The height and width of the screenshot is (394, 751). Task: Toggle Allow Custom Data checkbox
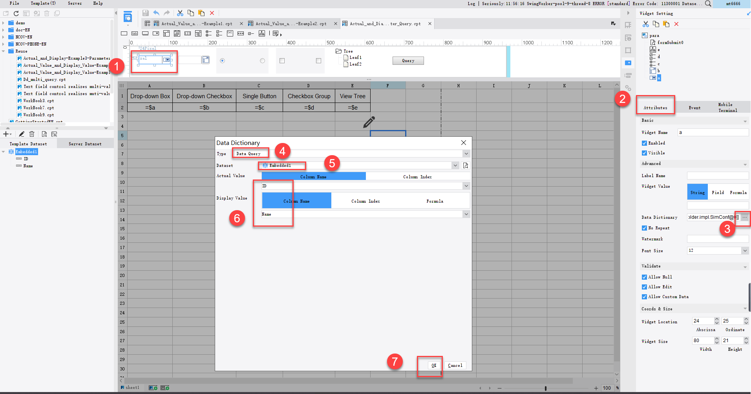(644, 297)
